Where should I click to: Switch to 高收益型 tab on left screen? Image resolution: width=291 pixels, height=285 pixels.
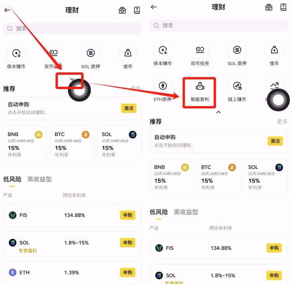(39, 179)
